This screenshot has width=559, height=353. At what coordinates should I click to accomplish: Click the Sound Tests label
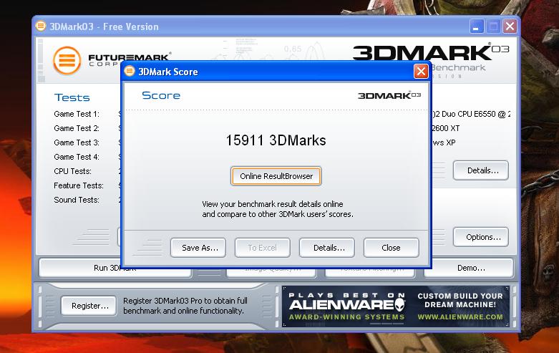[77, 200]
